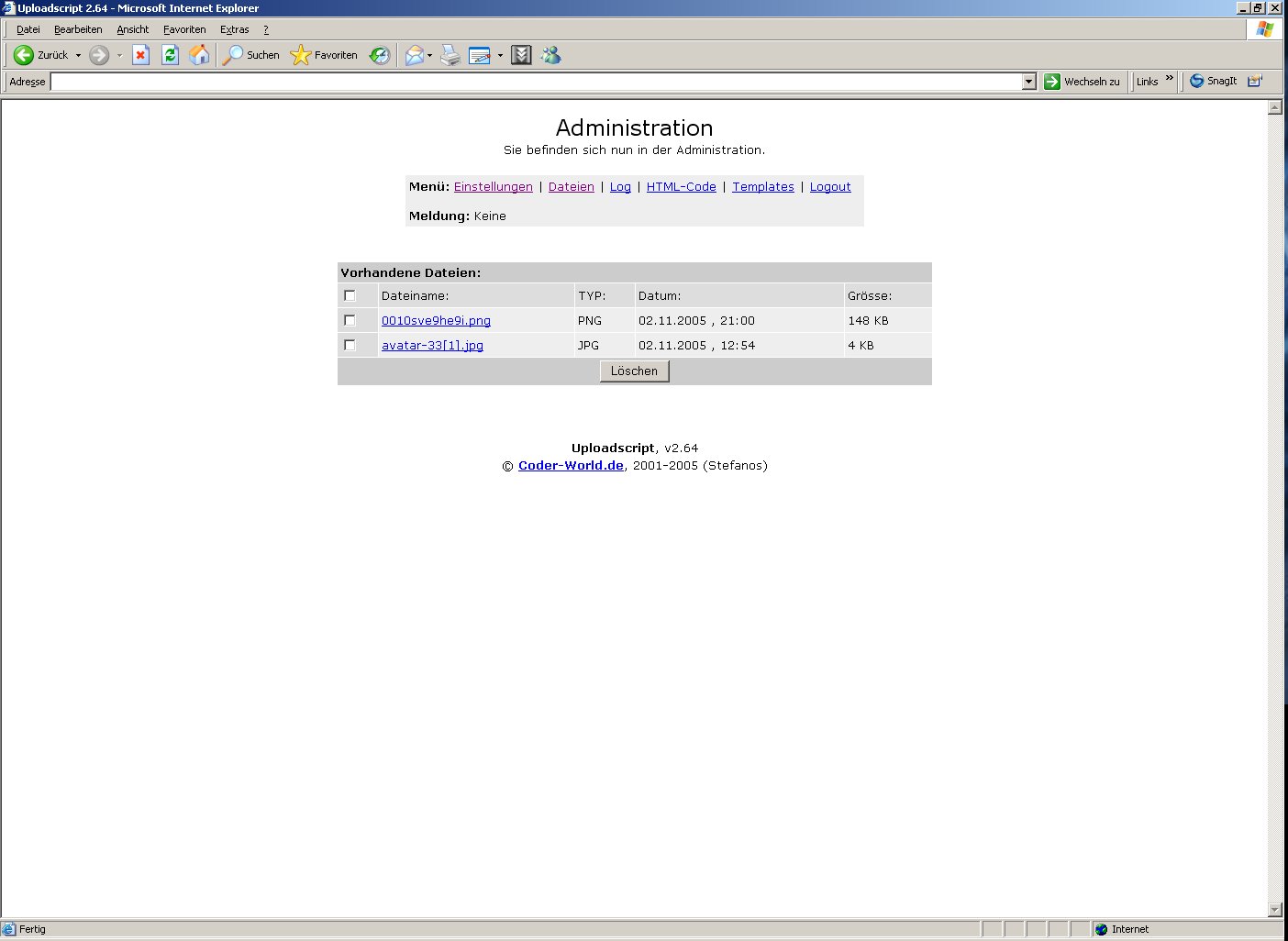Open file link avatar-33[1].jpg
The image size is (1288, 941).
tap(432, 345)
